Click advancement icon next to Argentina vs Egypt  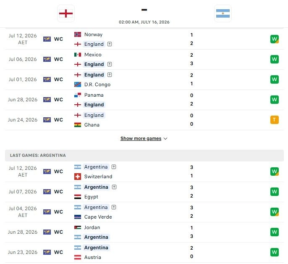pyautogui.click(x=114, y=187)
